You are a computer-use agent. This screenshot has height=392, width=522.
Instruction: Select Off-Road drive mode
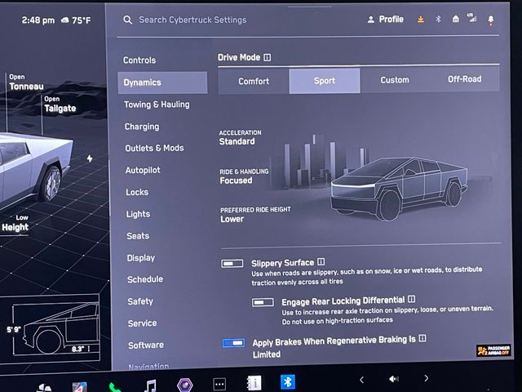[465, 79]
